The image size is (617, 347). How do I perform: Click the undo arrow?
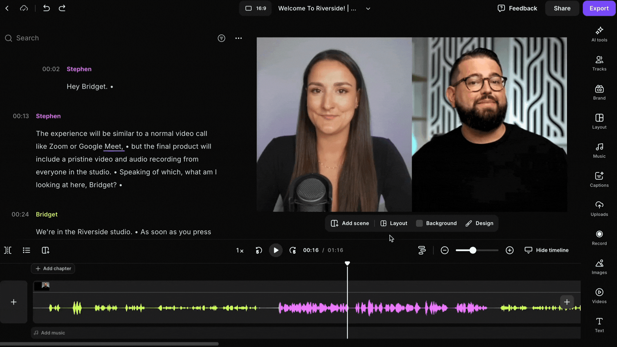click(x=46, y=8)
